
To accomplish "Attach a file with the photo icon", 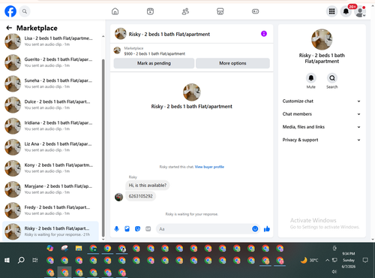I will [127, 228].
